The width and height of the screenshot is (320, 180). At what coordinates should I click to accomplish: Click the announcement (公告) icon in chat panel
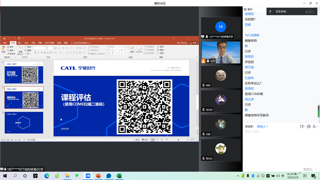[309, 126]
